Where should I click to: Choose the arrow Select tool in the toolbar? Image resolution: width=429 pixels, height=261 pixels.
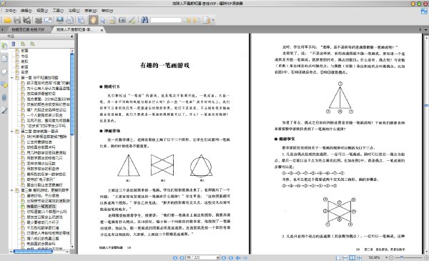coord(103,20)
